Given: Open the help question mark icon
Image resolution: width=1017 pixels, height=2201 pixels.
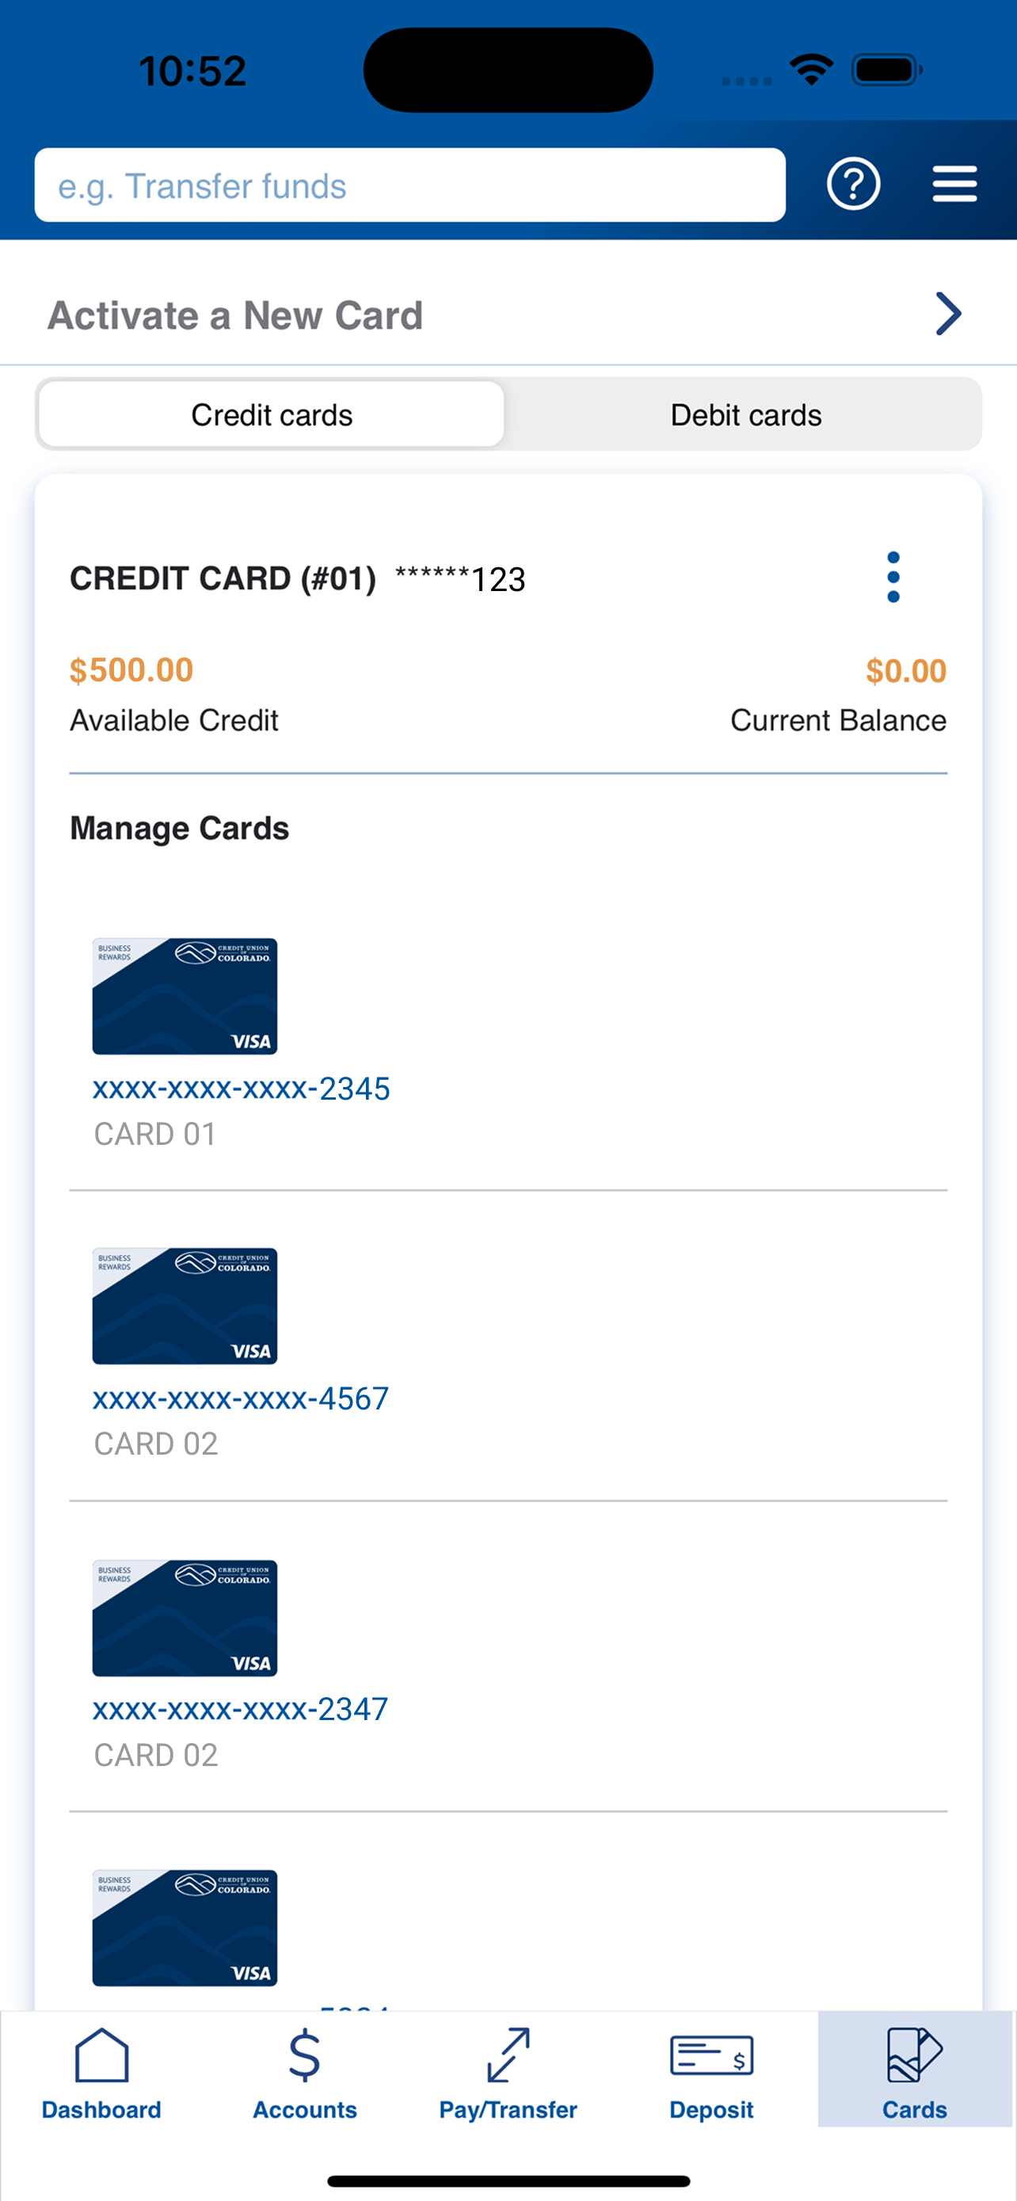Looking at the screenshot, I should [x=853, y=184].
